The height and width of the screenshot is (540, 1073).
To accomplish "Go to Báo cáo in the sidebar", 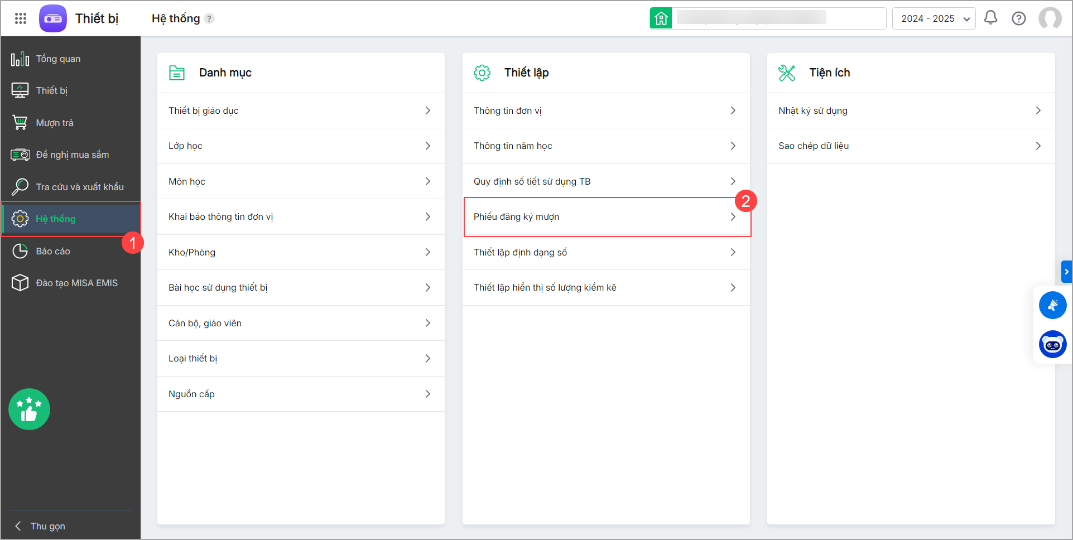I will (x=53, y=251).
